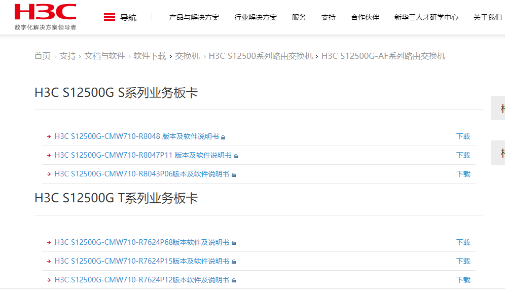Open 关于我们 menu item

[488, 17]
